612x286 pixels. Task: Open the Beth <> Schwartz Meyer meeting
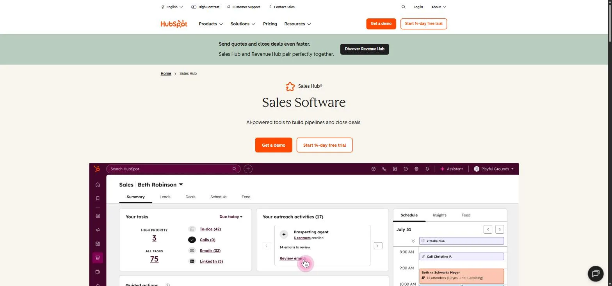point(461,276)
